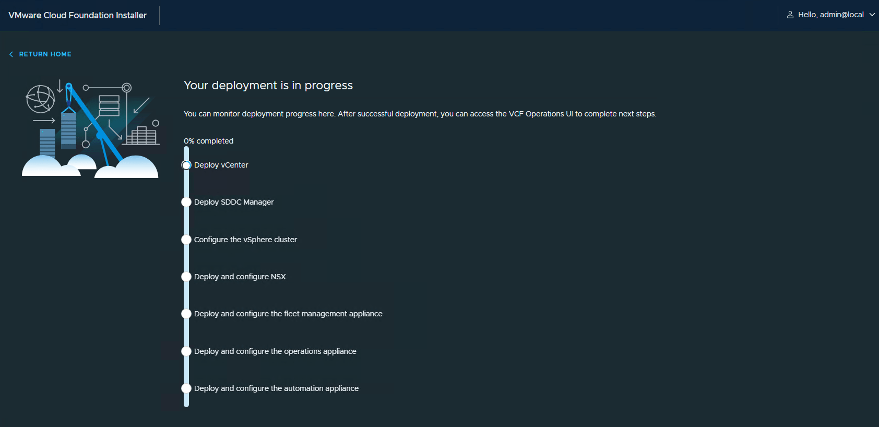The height and width of the screenshot is (427, 879).
Task: Click the Configure the vSphere cluster label
Action: (x=245, y=240)
